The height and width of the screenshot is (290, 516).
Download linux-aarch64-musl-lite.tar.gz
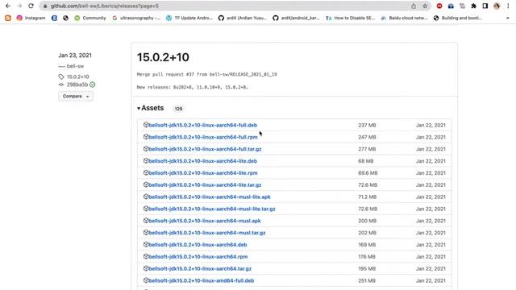(x=212, y=209)
